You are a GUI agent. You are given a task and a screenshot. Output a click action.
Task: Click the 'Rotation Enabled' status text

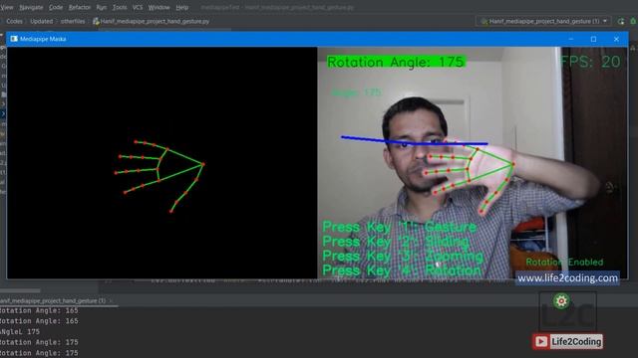(x=564, y=263)
